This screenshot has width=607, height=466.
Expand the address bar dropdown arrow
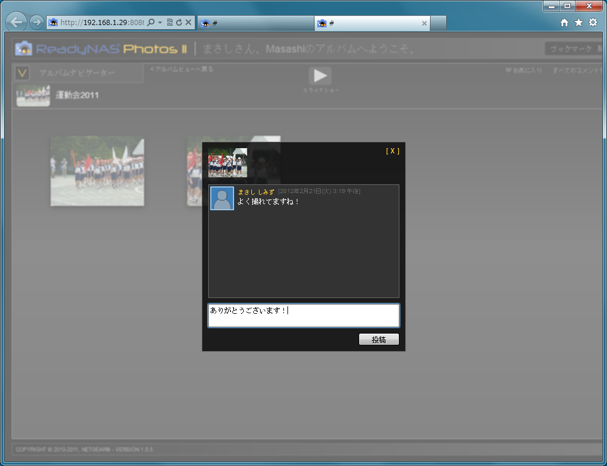pos(160,23)
